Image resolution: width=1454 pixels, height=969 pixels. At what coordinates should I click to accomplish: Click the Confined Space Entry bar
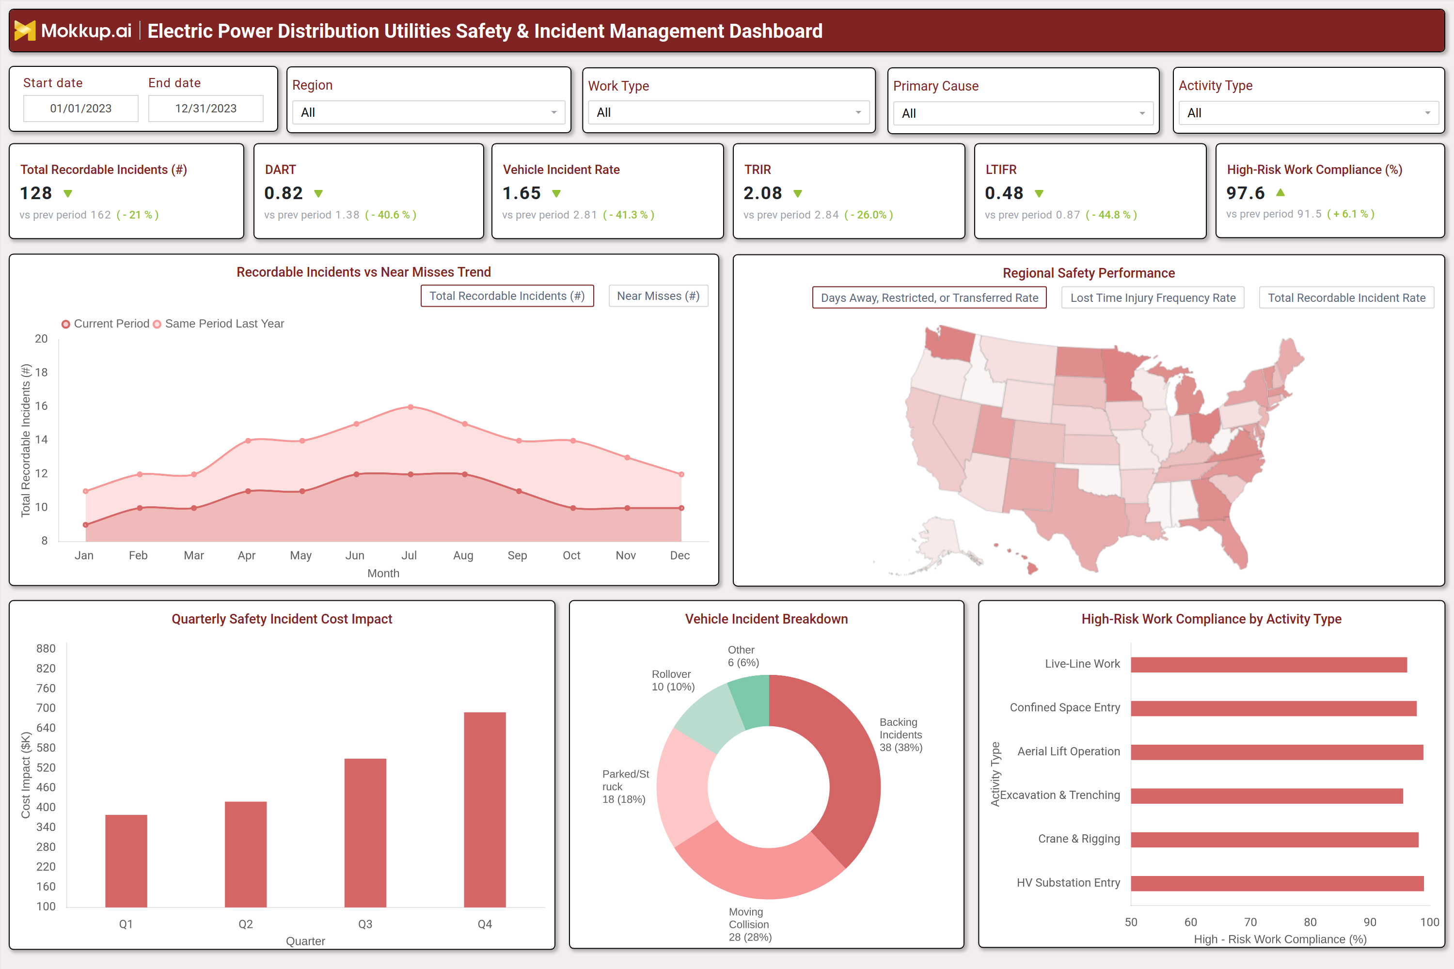coord(1274,708)
